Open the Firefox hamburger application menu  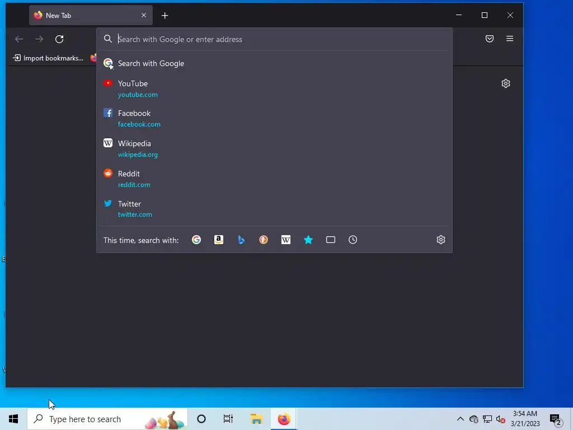point(510,39)
